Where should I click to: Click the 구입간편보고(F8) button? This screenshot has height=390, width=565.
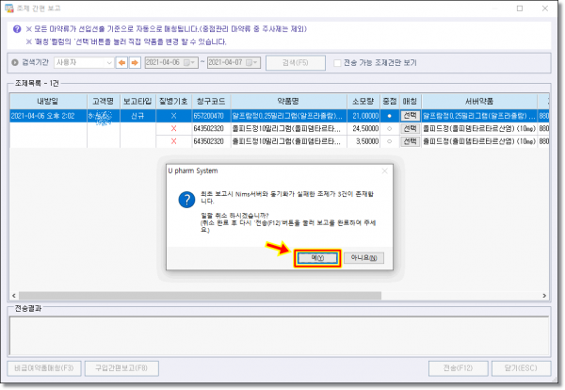point(121,367)
